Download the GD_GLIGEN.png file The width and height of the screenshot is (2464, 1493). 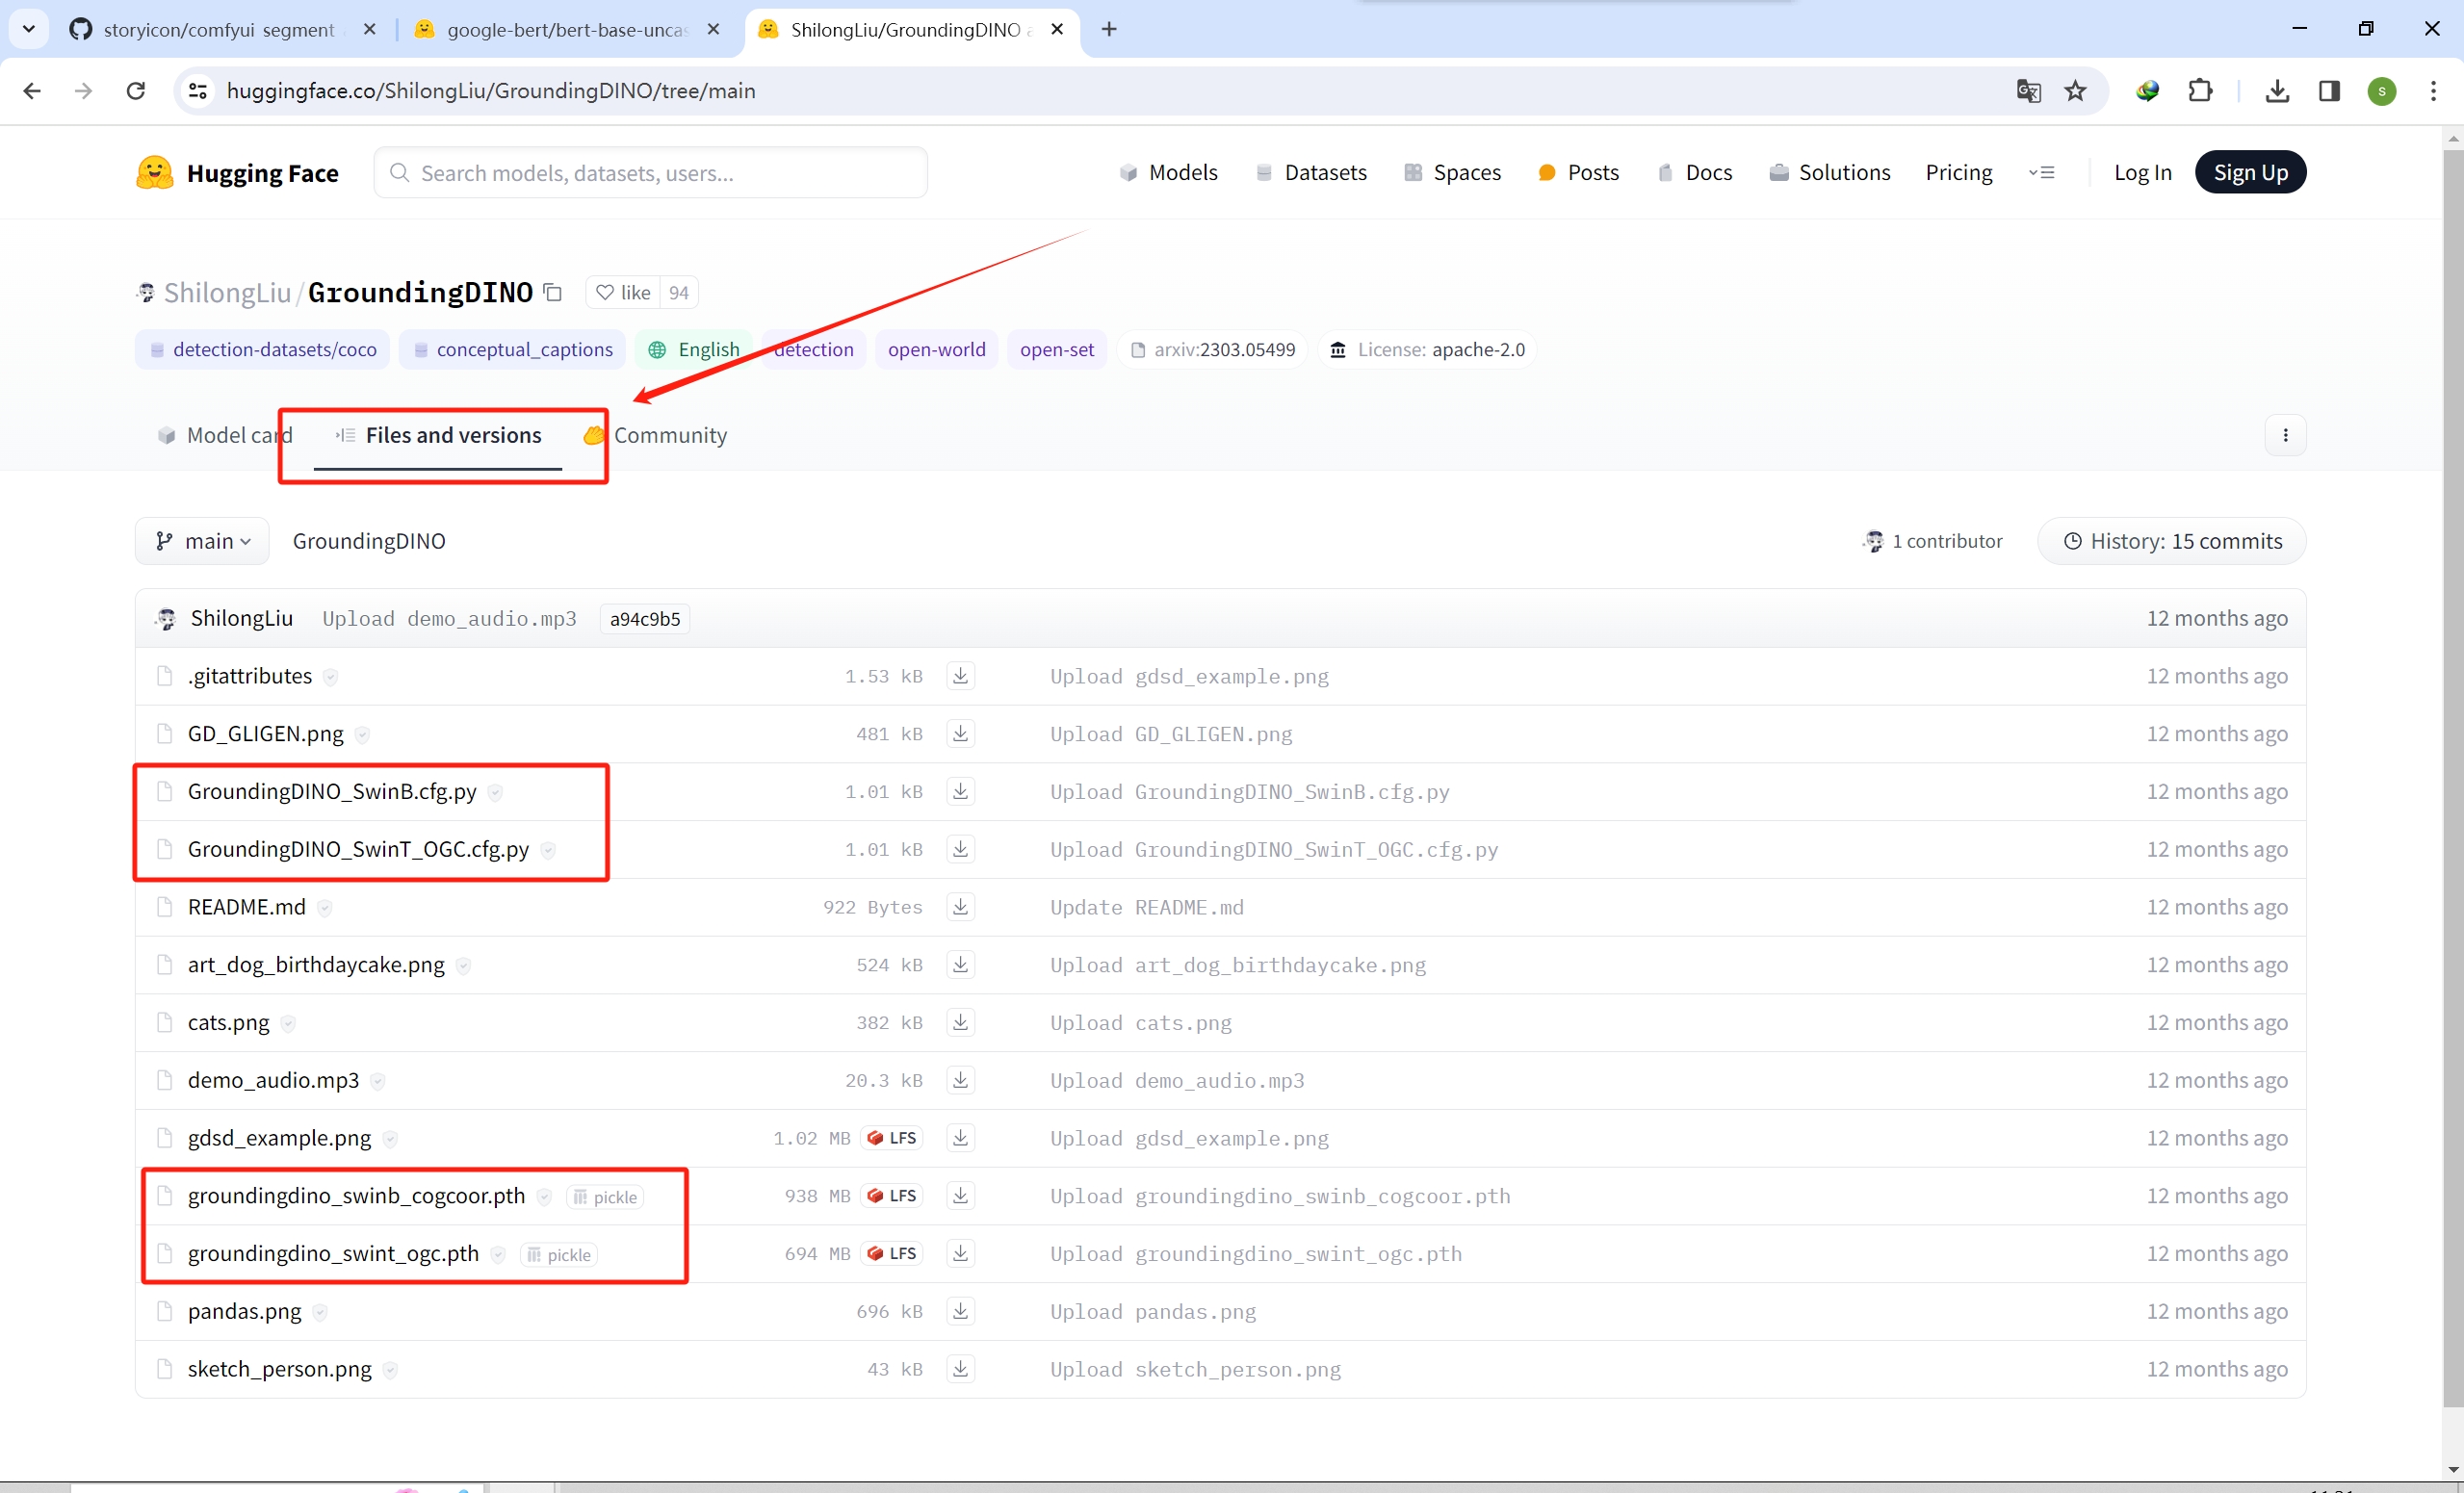[x=960, y=734]
